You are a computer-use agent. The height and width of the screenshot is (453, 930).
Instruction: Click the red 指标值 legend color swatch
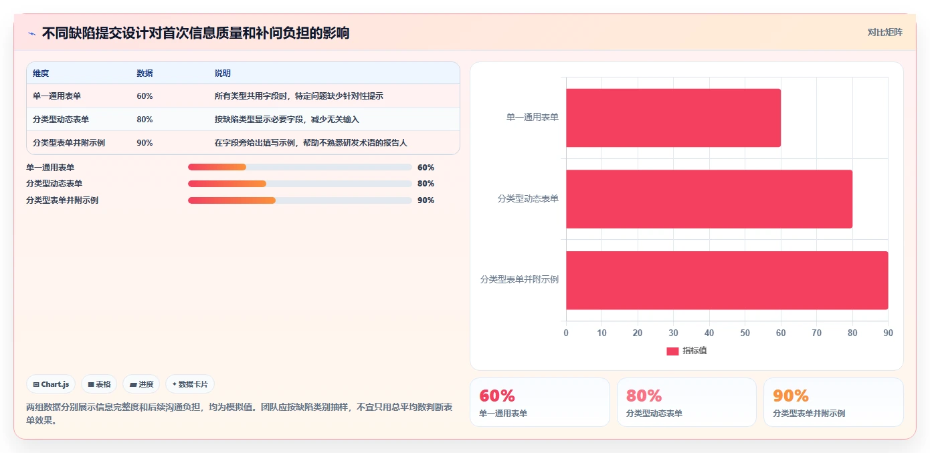pyautogui.click(x=672, y=351)
